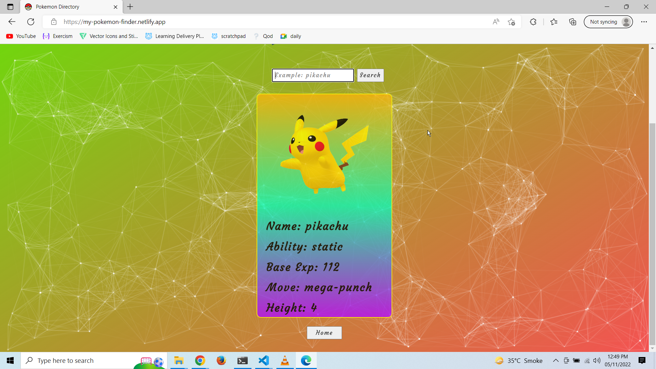Viewport: 656px width, 369px height.
Task: Open the browser Settings and more menu
Action: [644, 22]
